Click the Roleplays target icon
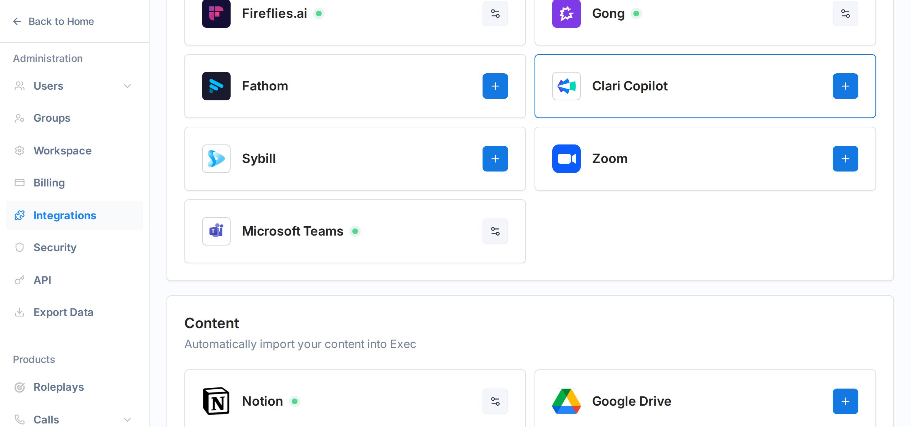Screen dimensions: 911x427 click(20, 387)
